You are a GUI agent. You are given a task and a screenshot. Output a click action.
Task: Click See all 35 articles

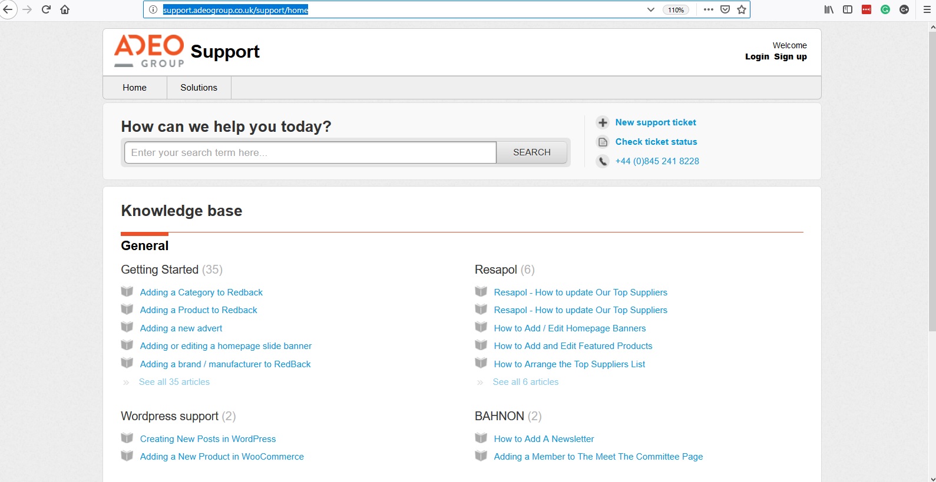pyautogui.click(x=174, y=382)
